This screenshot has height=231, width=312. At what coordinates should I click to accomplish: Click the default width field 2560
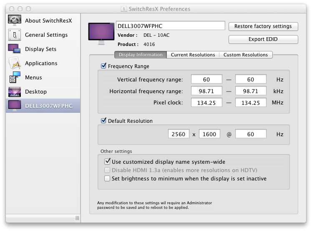tap(179, 134)
